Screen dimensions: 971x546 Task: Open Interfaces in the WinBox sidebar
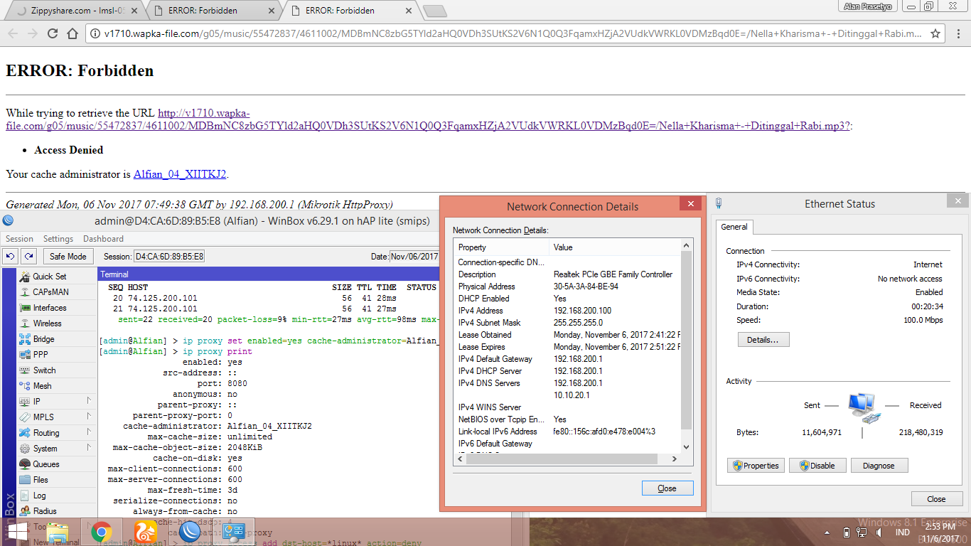point(50,308)
